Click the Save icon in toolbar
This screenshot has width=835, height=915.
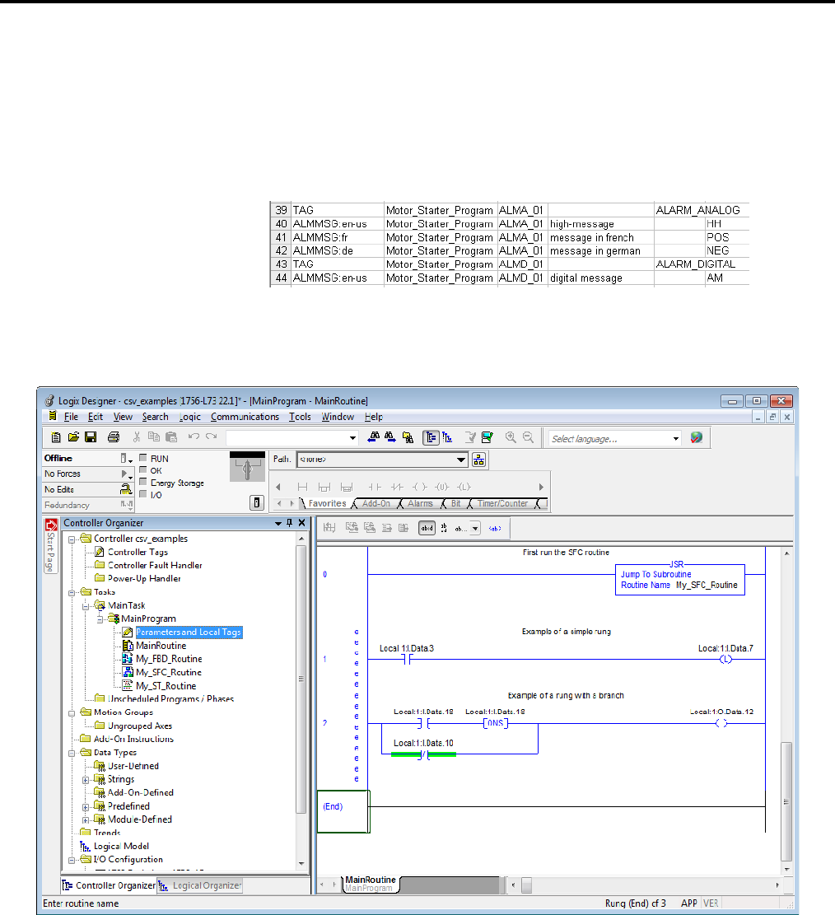(x=91, y=438)
